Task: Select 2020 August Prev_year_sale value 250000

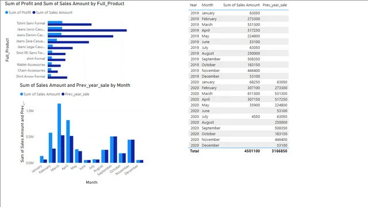Action: click(281, 122)
